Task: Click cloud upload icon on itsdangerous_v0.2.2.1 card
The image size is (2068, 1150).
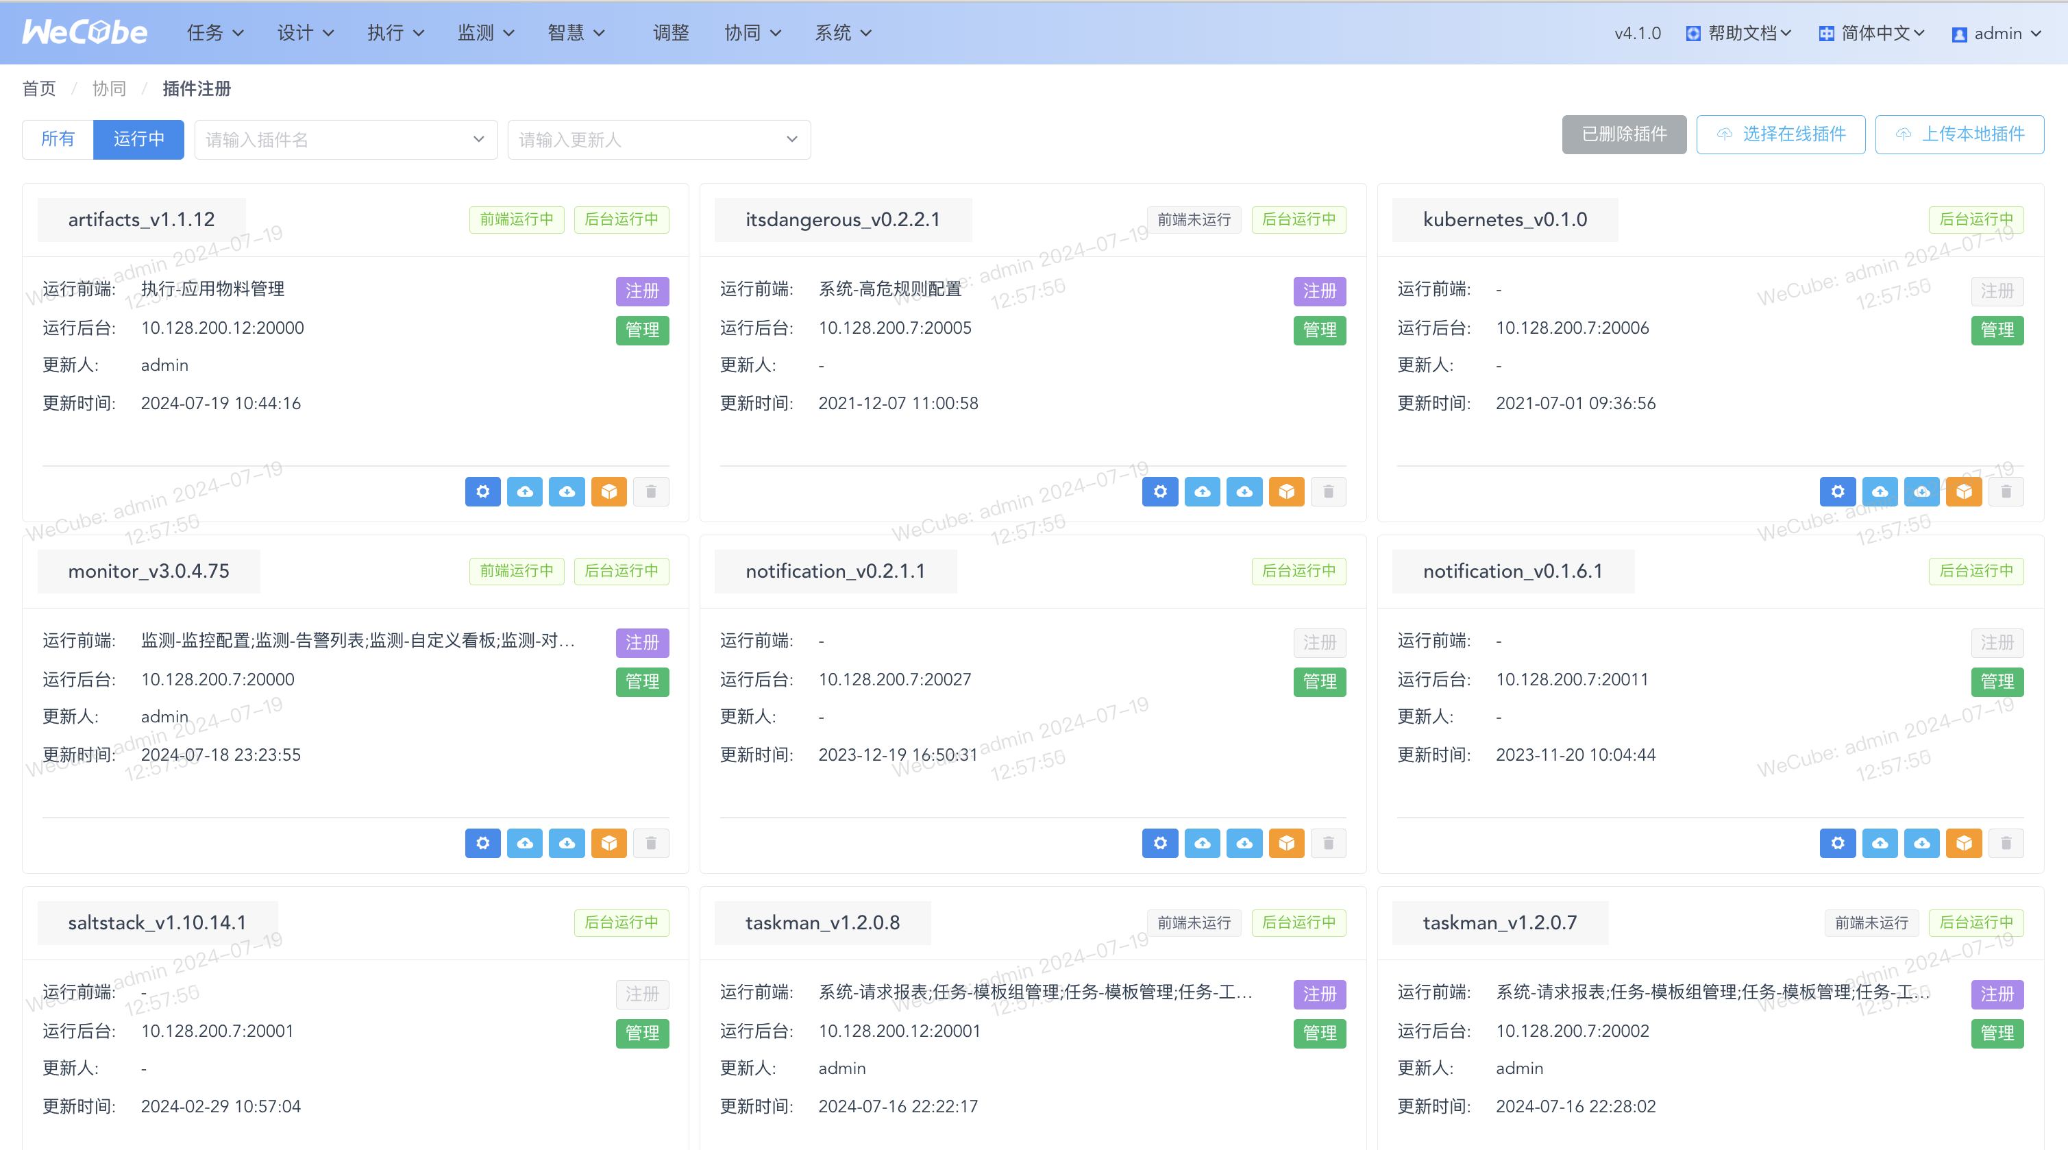Action: click(x=1203, y=491)
